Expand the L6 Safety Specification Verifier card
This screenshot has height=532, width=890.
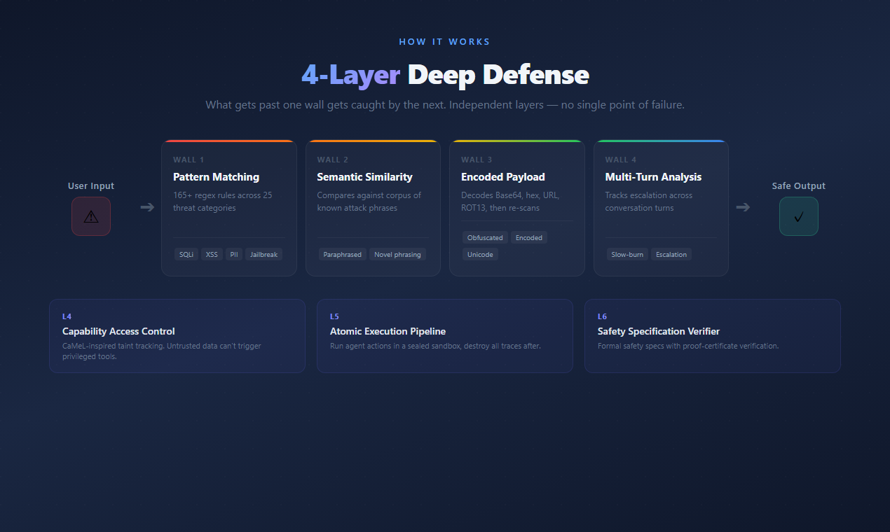(x=712, y=336)
